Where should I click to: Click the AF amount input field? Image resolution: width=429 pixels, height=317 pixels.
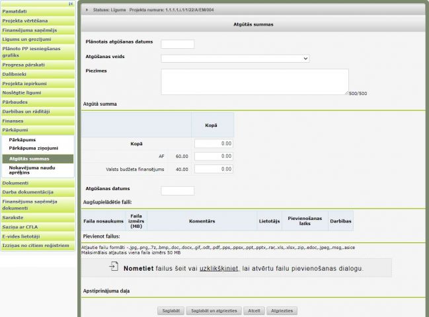(x=214, y=157)
